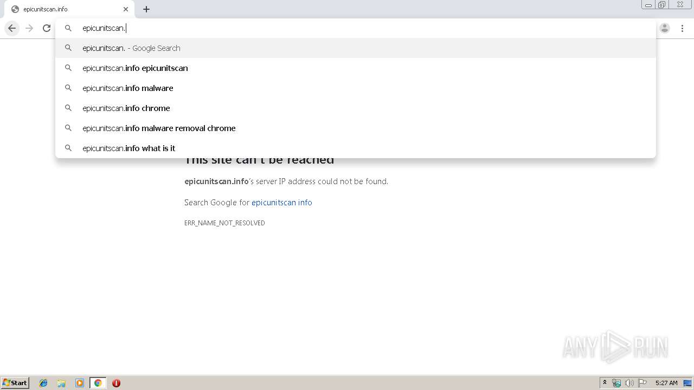Screen dimensions: 694x390
Task: Select suggestion 'epicunitscan.info epicunitscan'
Action: pos(356,68)
